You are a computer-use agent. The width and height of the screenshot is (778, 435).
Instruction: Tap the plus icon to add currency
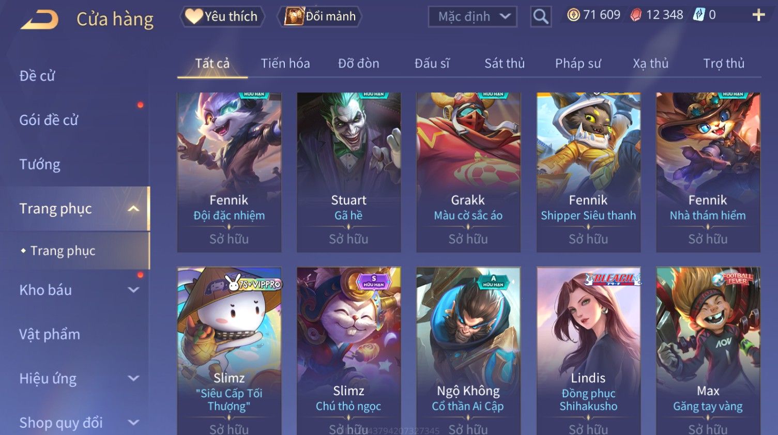pyautogui.click(x=758, y=15)
